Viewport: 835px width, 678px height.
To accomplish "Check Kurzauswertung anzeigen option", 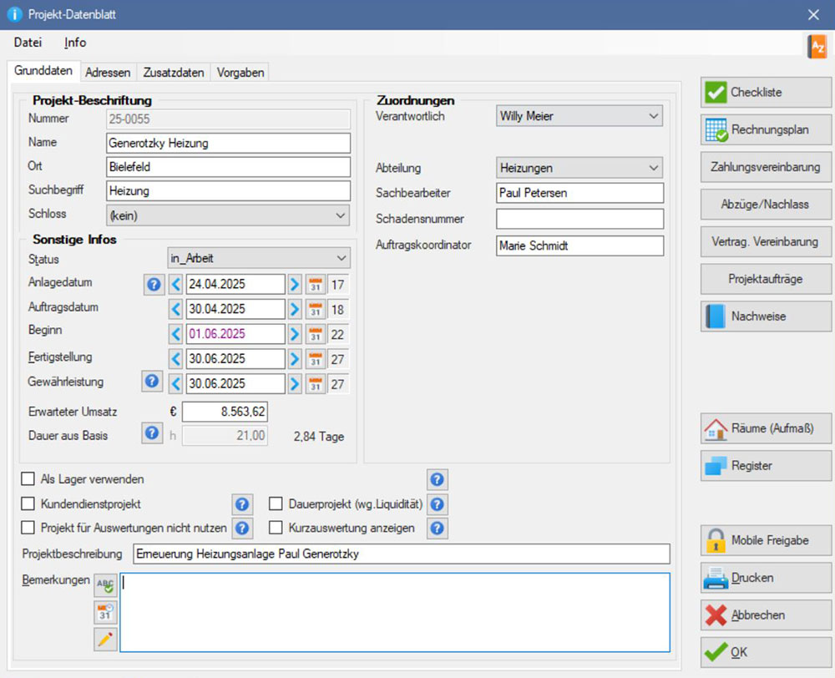I will tap(276, 528).
